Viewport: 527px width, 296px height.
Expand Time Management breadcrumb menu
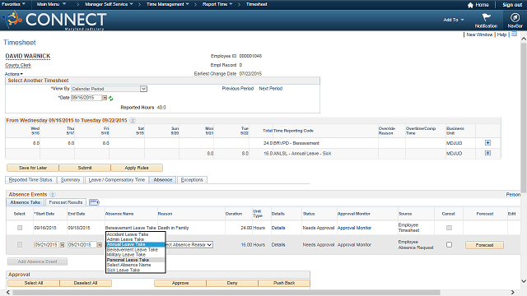(168, 4)
